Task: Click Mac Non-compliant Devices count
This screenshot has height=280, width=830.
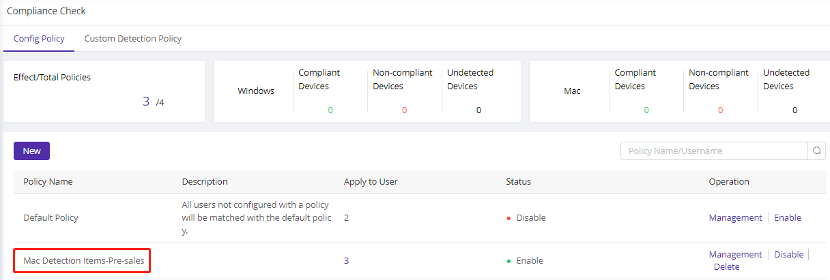Action: pos(720,110)
